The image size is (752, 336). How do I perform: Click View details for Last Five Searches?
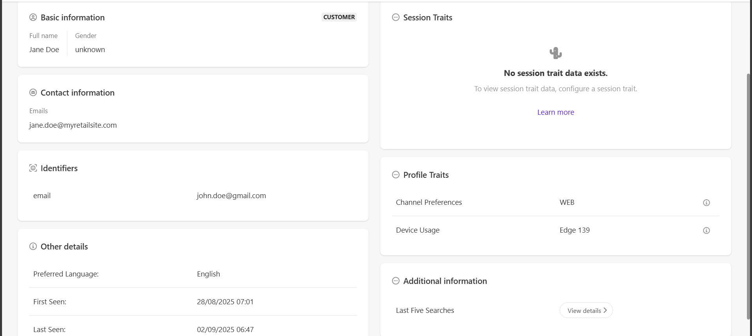(584, 311)
